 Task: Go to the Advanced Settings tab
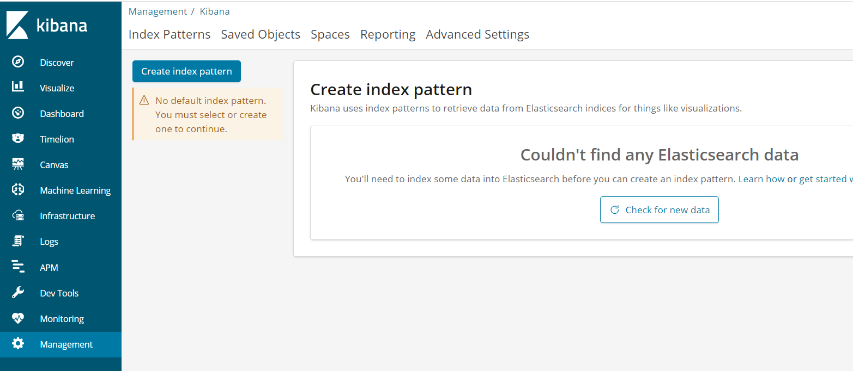[477, 34]
